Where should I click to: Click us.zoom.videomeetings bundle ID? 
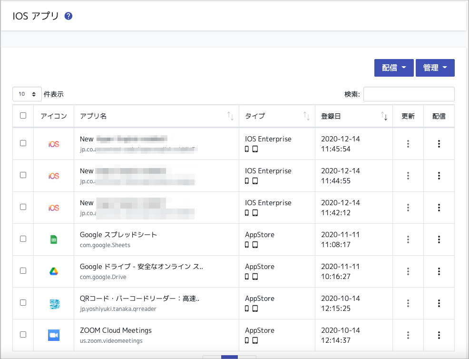click(x=111, y=341)
